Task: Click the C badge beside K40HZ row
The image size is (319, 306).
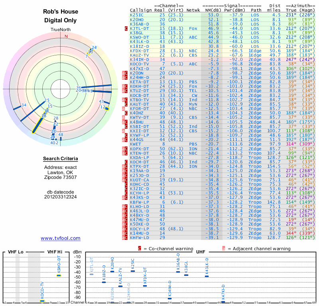Action: 126,113
